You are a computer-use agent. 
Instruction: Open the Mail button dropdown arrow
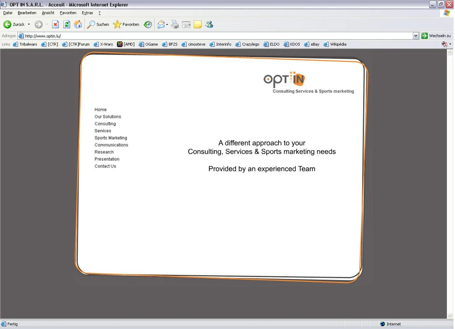(x=167, y=25)
